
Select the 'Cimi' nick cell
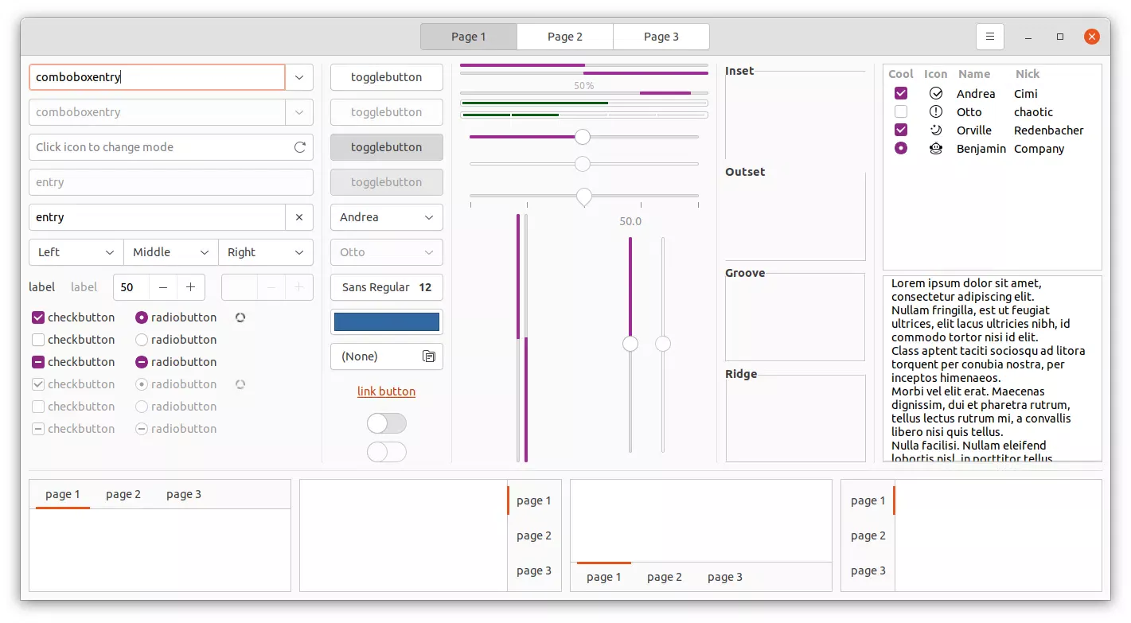[1026, 94]
